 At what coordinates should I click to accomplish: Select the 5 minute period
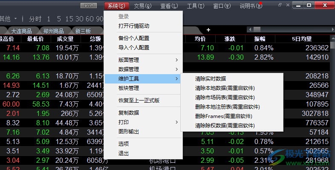coord(59,19)
